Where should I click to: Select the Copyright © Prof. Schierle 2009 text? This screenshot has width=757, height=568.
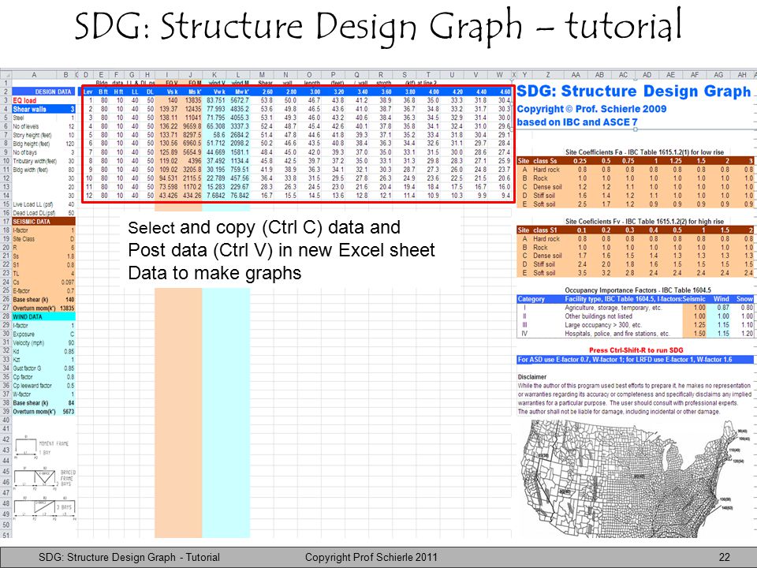pos(591,109)
